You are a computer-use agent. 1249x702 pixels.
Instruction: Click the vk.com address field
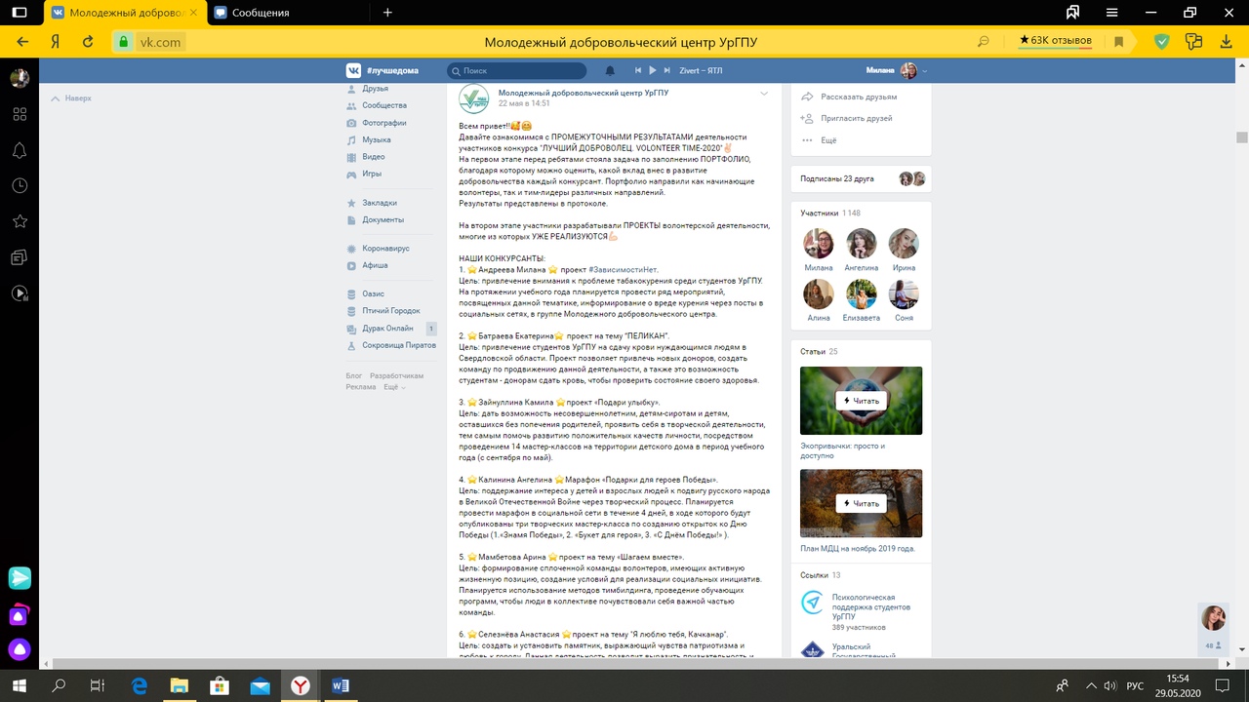160,42
